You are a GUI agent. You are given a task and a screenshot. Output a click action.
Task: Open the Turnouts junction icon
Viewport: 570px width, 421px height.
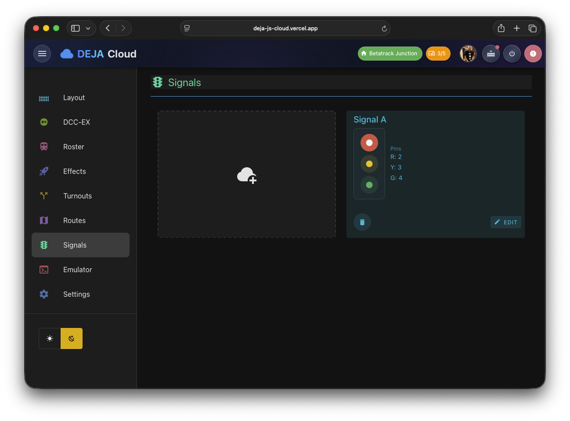coord(44,196)
